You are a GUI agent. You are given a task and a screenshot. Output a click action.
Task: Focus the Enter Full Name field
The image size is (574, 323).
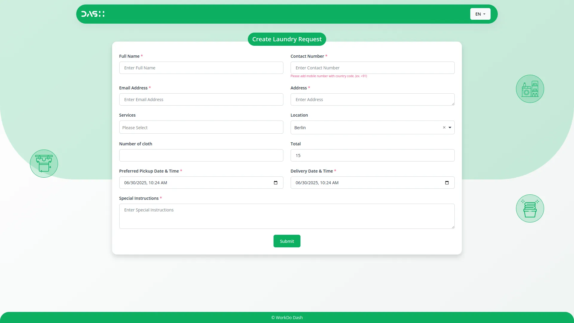pyautogui.click(x=201, y=68)
